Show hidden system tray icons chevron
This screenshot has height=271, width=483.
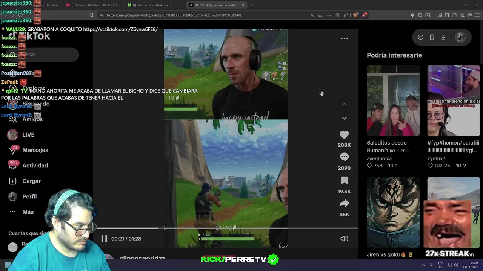pyautogui.click(x=423, y=265)
